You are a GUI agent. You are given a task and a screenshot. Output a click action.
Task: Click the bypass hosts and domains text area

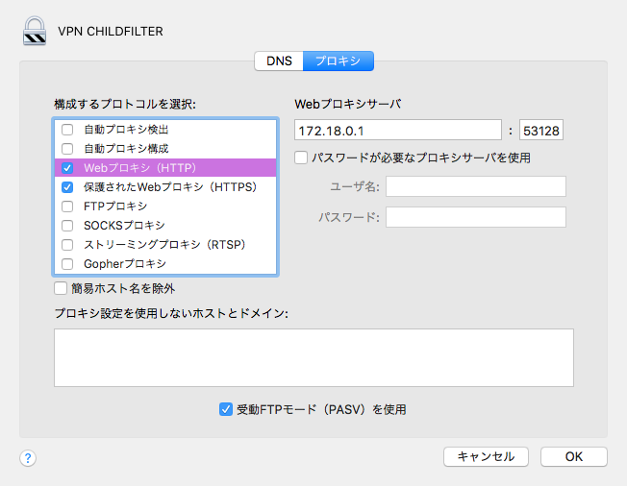tap(313, 357)
